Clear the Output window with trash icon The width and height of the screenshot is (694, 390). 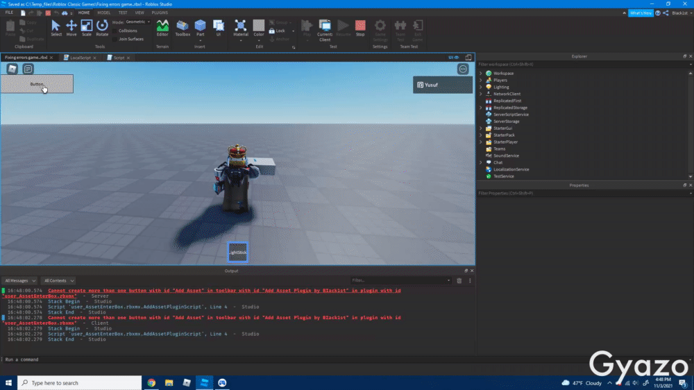coord(459,280)
